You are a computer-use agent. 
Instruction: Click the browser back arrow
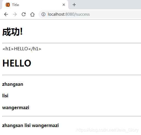tap(6, 14)
